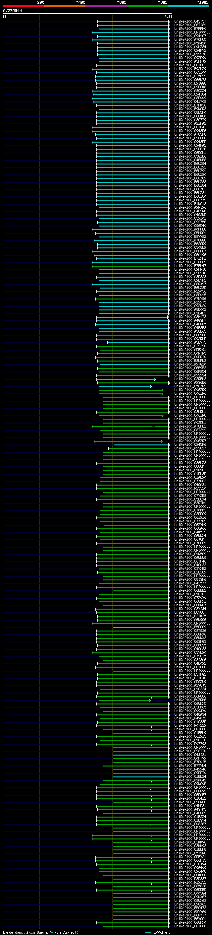This screenshot has width=212, height=935.
Task: Select hit label UniRef100_B9NGR3
Action: (190, 109)
